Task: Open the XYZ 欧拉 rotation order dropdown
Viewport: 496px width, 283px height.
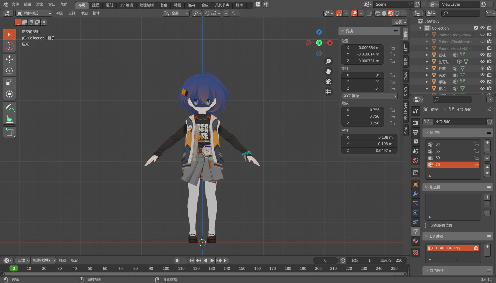Action: [x=369, y=96]
